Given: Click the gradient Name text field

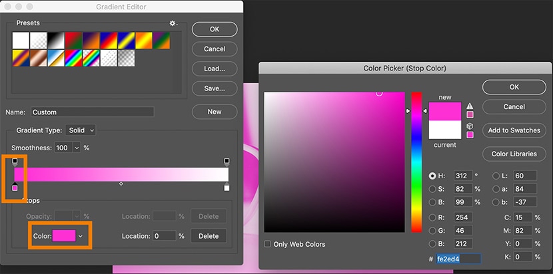Looking at the screenshot, I should (x=91, y=112).
